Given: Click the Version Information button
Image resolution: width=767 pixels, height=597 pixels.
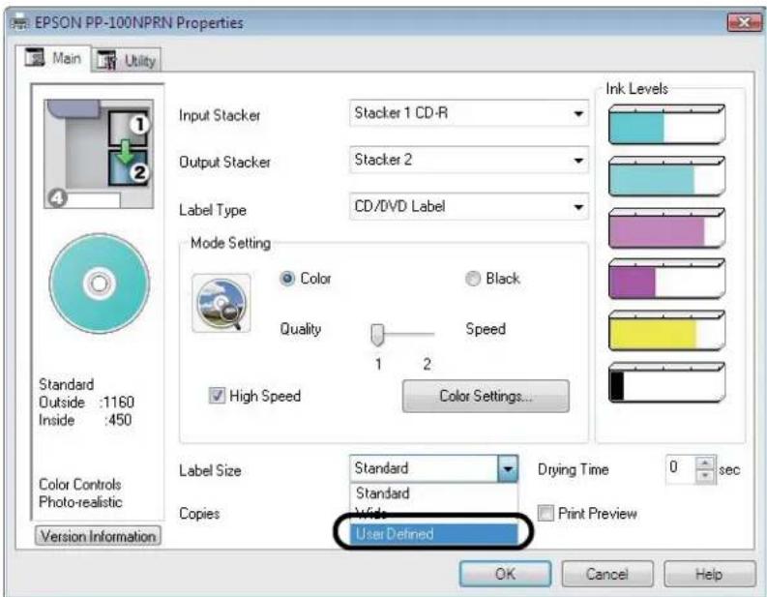Looking at the screenshot, I should coord(98,536).
